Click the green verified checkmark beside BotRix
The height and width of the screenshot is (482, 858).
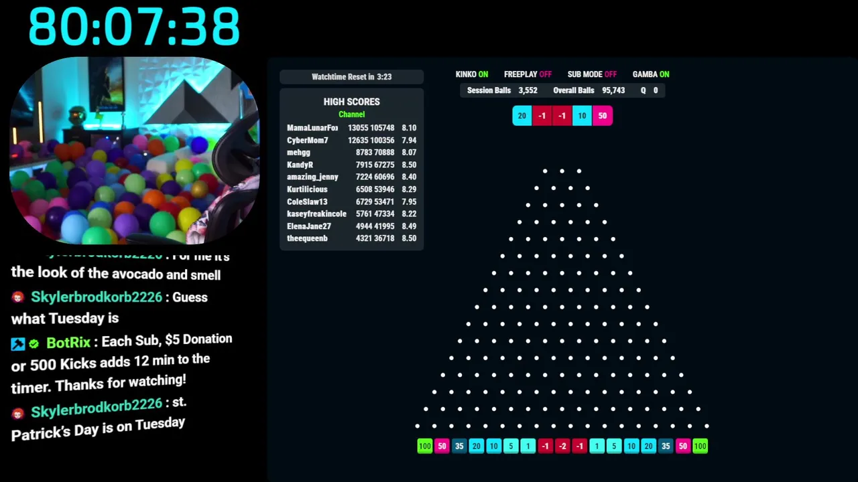(34, 343)
